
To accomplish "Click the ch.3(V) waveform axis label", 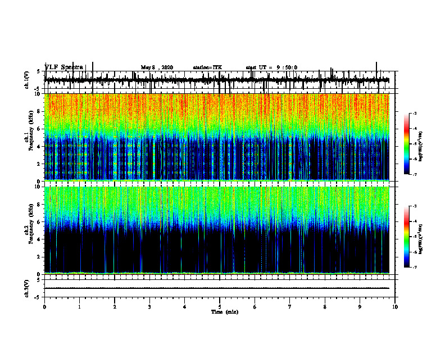I will (x=27, y=288).
